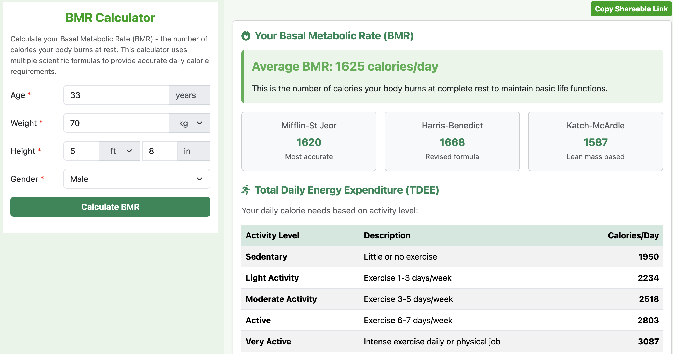Open the height unit dropdown showing ft
This screenshot has height=354, width=673.
click(x=119, y=151)
